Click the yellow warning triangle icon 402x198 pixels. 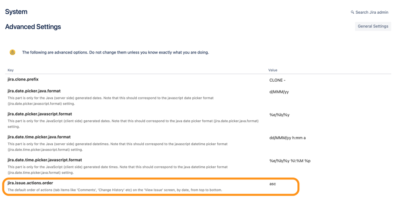(12, 52)
